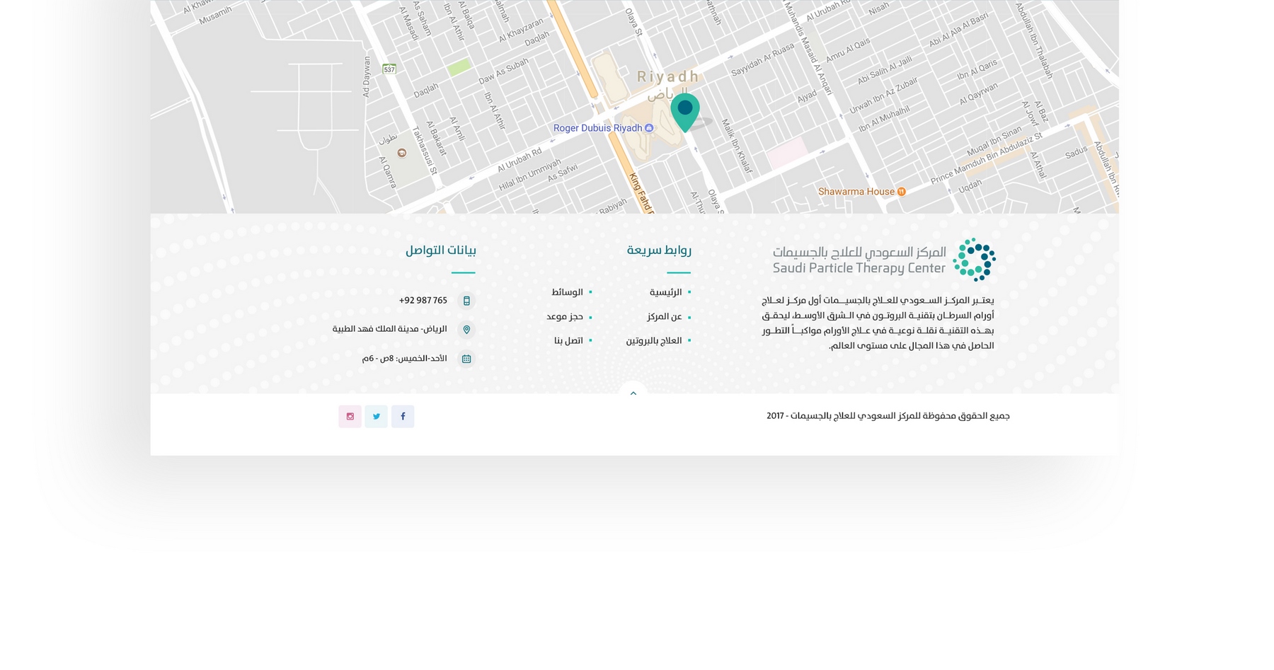1274x670 pixels.
Task: Click the 537 road sign on map
Action: pyautogui.click(x=389, y=69)
